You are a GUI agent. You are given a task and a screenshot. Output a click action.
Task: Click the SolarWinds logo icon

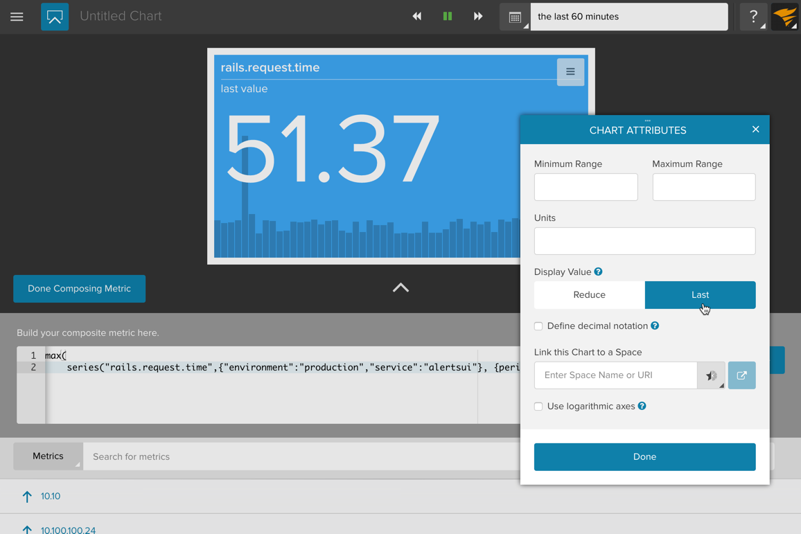785,17
